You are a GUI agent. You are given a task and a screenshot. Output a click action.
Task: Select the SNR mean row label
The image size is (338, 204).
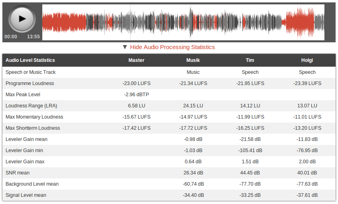coord(18,173)
